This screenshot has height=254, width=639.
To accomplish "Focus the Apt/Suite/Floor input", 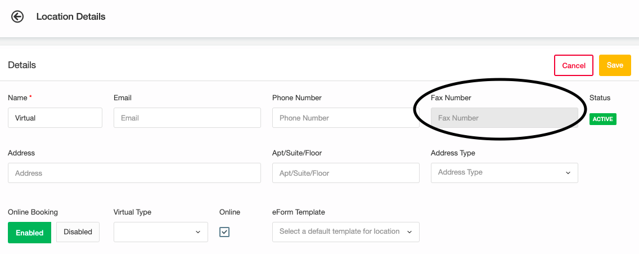I will (345, 173).
